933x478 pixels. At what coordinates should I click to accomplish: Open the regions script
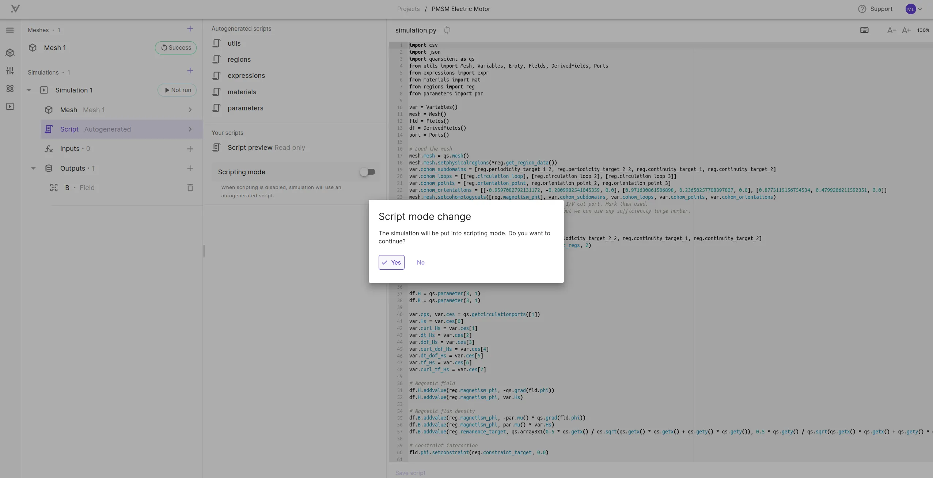coord(239,60)
